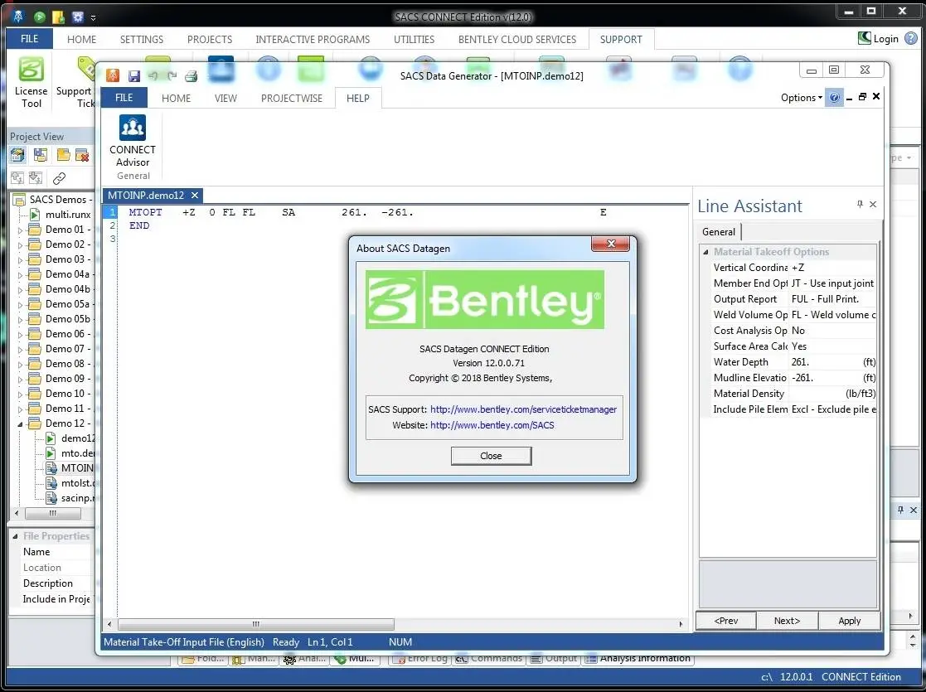Expand the Demo 05a folder
926x692 pixels.
[x=20, y=305]
